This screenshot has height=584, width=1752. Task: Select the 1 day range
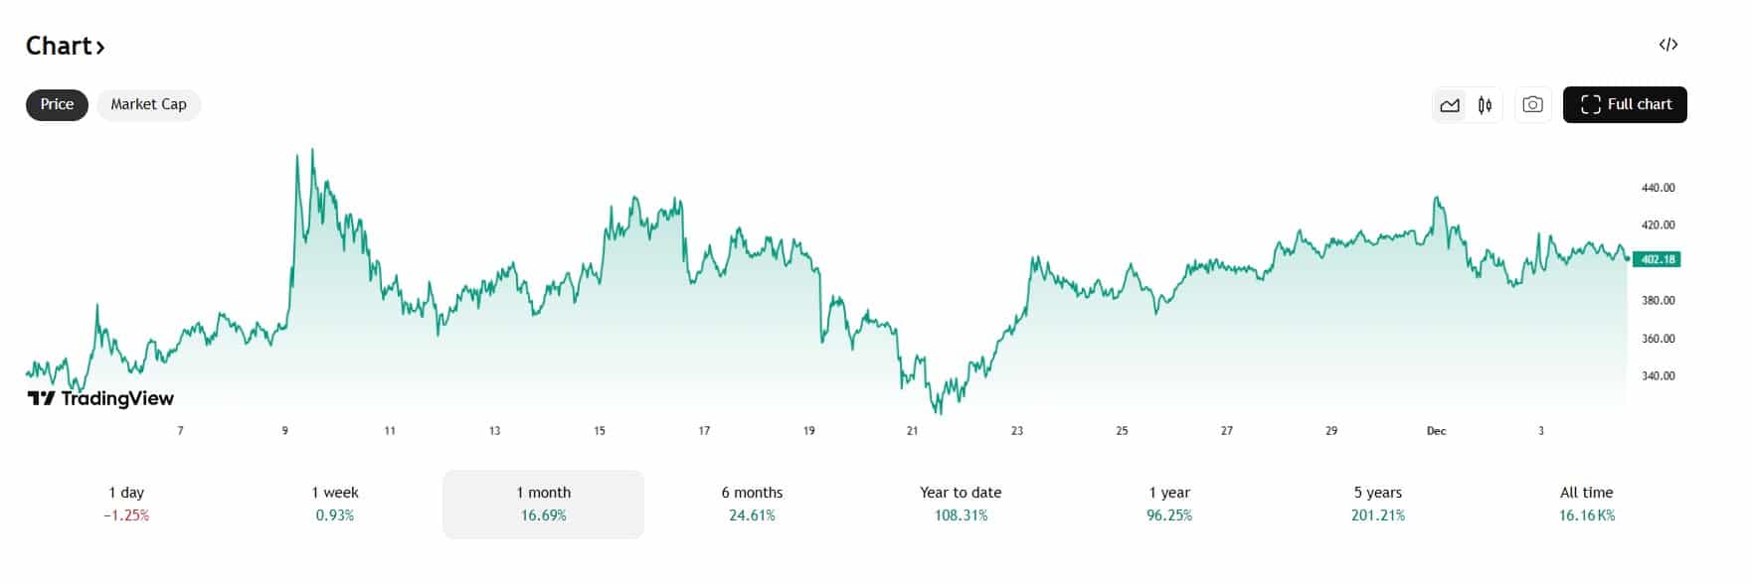tap(127, 503)
